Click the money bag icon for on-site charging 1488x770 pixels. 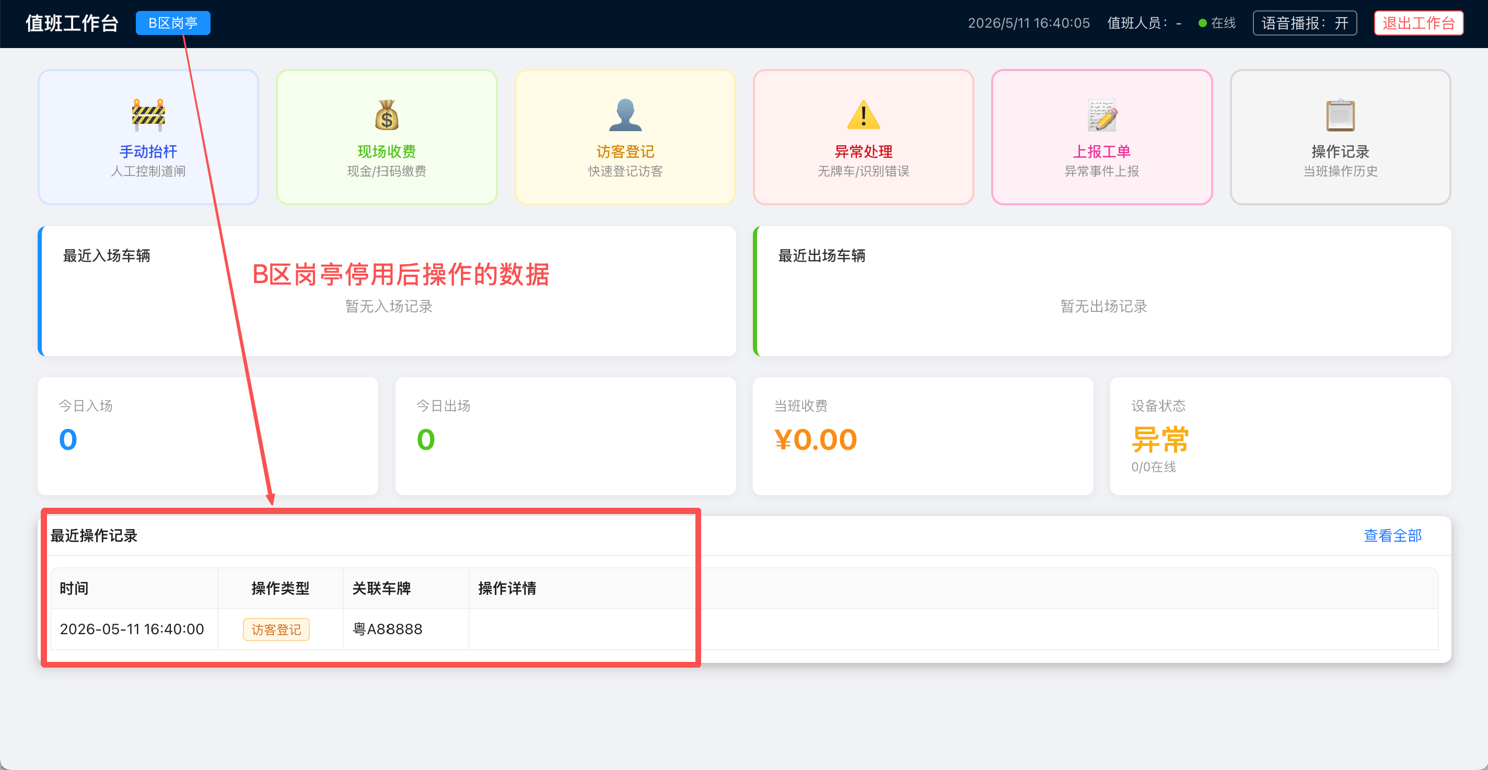(387, 115)
